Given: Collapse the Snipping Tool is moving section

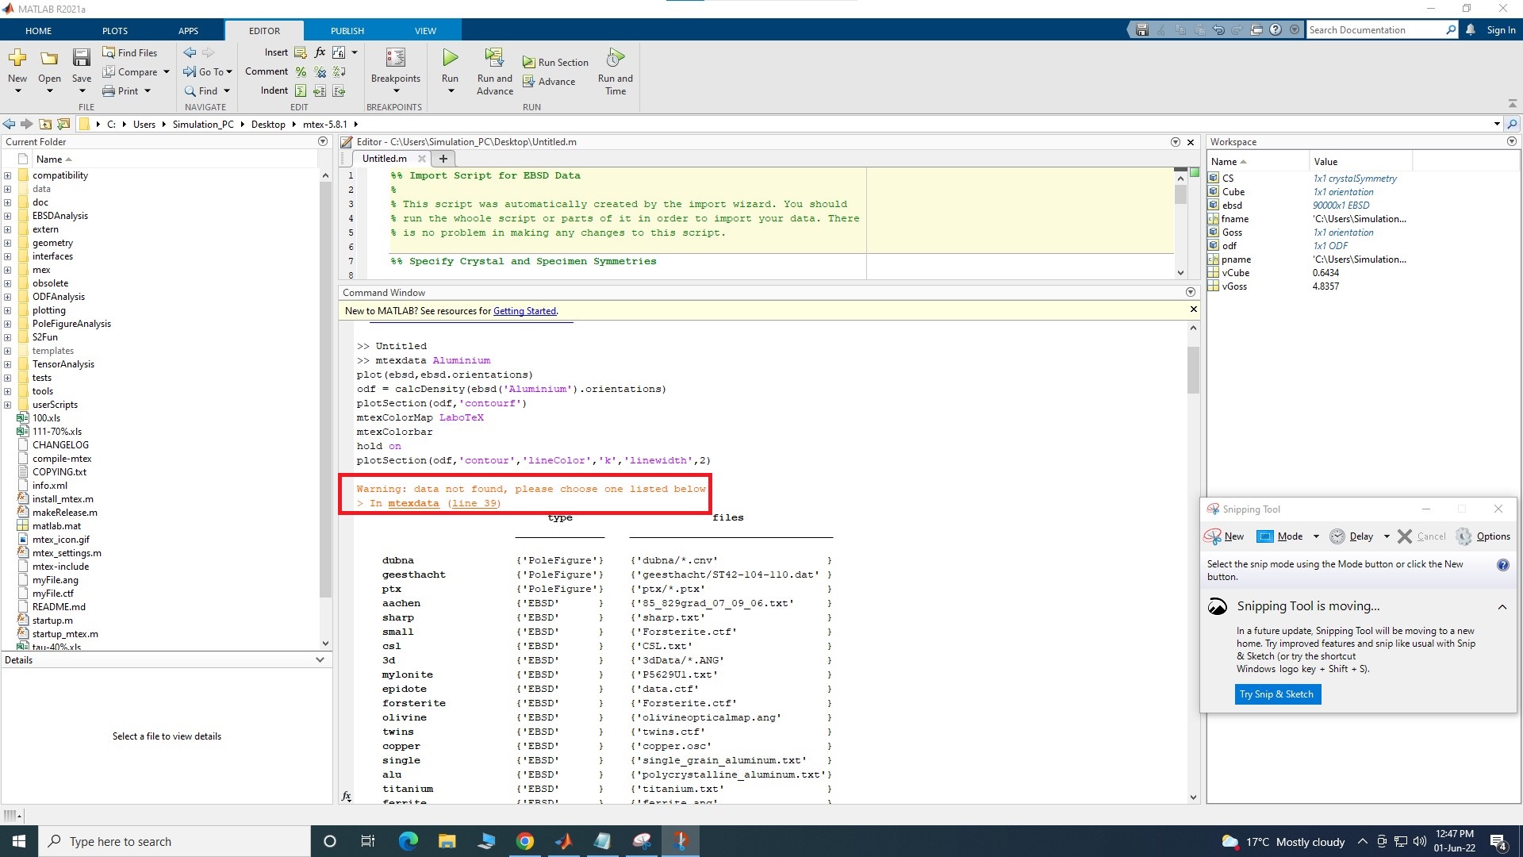Looking at the screenshot, I should [1502, 607].
